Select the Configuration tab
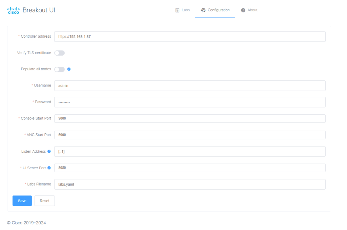The image size is (347, 230). 215,10
